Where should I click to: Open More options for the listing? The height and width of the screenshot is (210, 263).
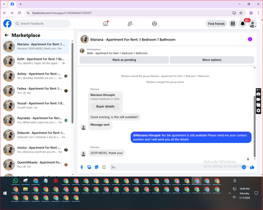(212, 60)
